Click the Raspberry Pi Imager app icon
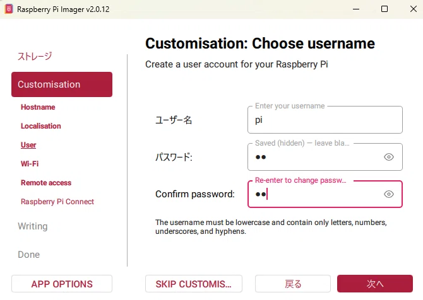Screen dimensions: 423x300 pyautogui.click(x=9, y=9)
